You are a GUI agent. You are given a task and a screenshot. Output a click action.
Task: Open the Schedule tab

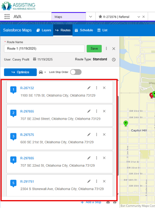click(84, 30)
